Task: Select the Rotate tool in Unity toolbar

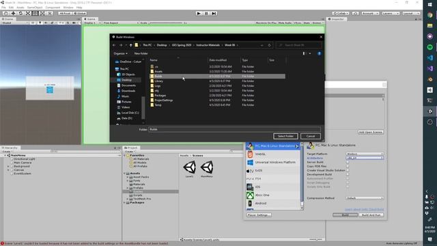Action: click(x=20, y=14)
